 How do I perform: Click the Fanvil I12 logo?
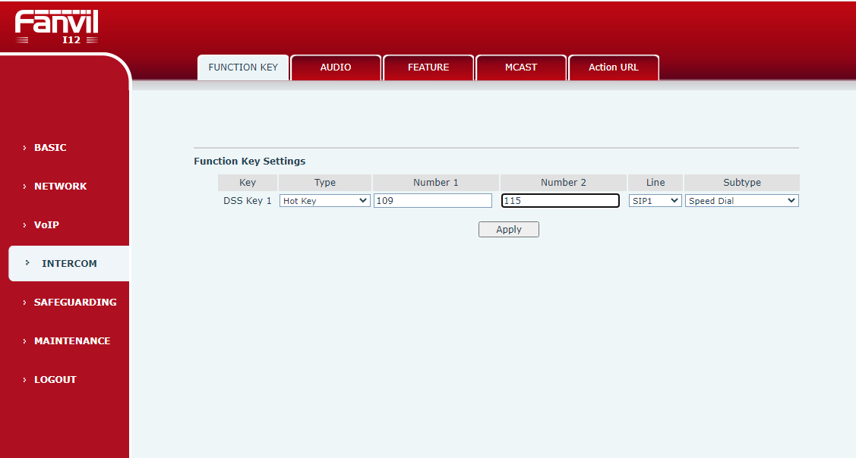[57, 27]
